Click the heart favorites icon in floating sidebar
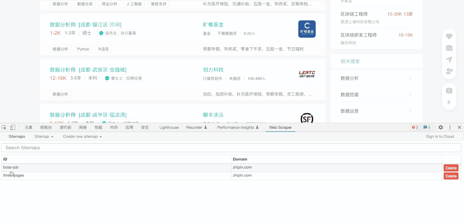The width and height of the screenshot is (464, 224). pos(449,36)
